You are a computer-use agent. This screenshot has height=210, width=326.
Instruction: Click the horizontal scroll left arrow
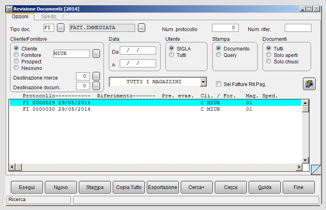point(12,167)
